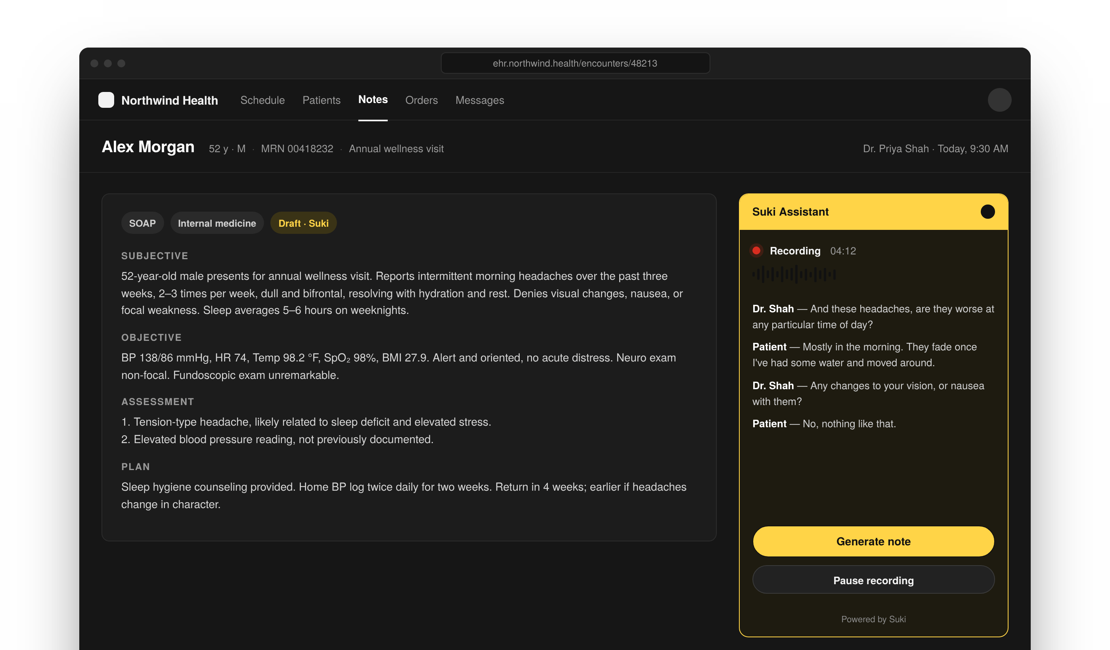Click the OBJECTIVE section heading
The height and width of the screenshot is (650, 1110).
point(151,337)
